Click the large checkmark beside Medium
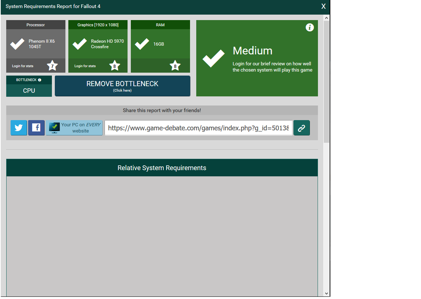This screenshot has height=299, width=421. pyautogui.click(x=213, y=58)
